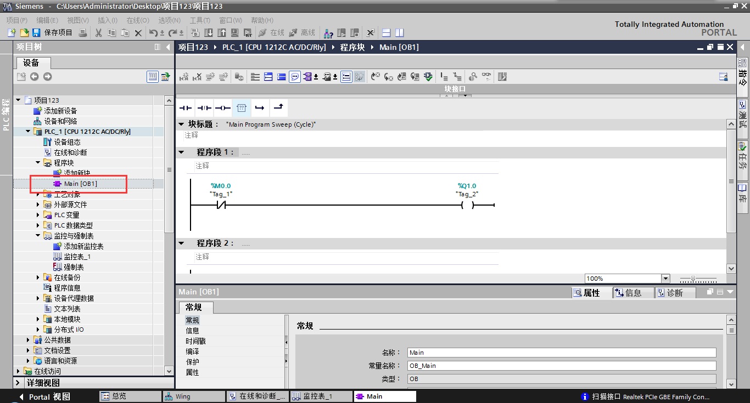
Task: Download to device using the download icon
Action: click(209, 33)
